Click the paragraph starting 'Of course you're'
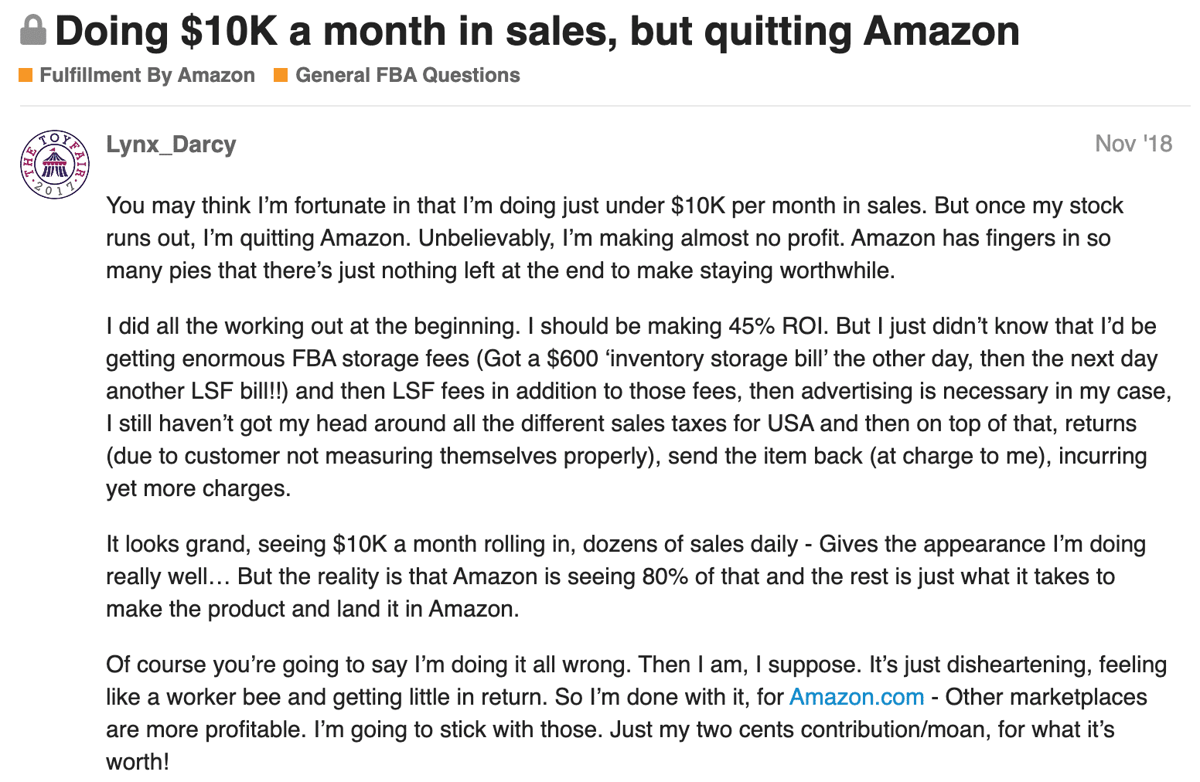 pyautogui.click(x=636, y=713)
